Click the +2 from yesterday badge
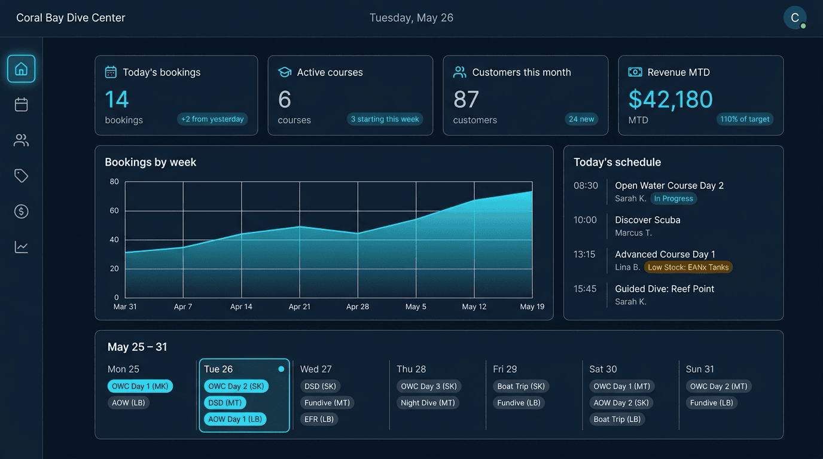 coord(212,119)
